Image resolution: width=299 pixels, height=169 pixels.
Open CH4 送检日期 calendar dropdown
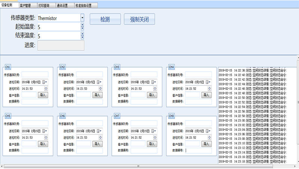(209, 82)
